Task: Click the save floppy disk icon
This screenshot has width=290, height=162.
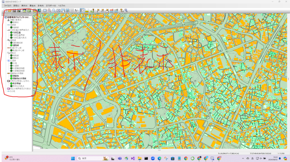Action: 14,11
